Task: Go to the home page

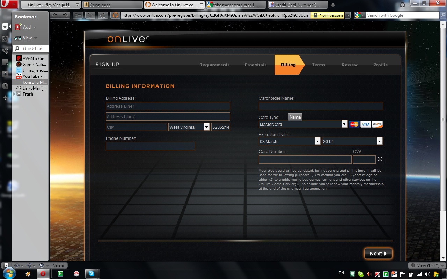Action: (103, 15)
